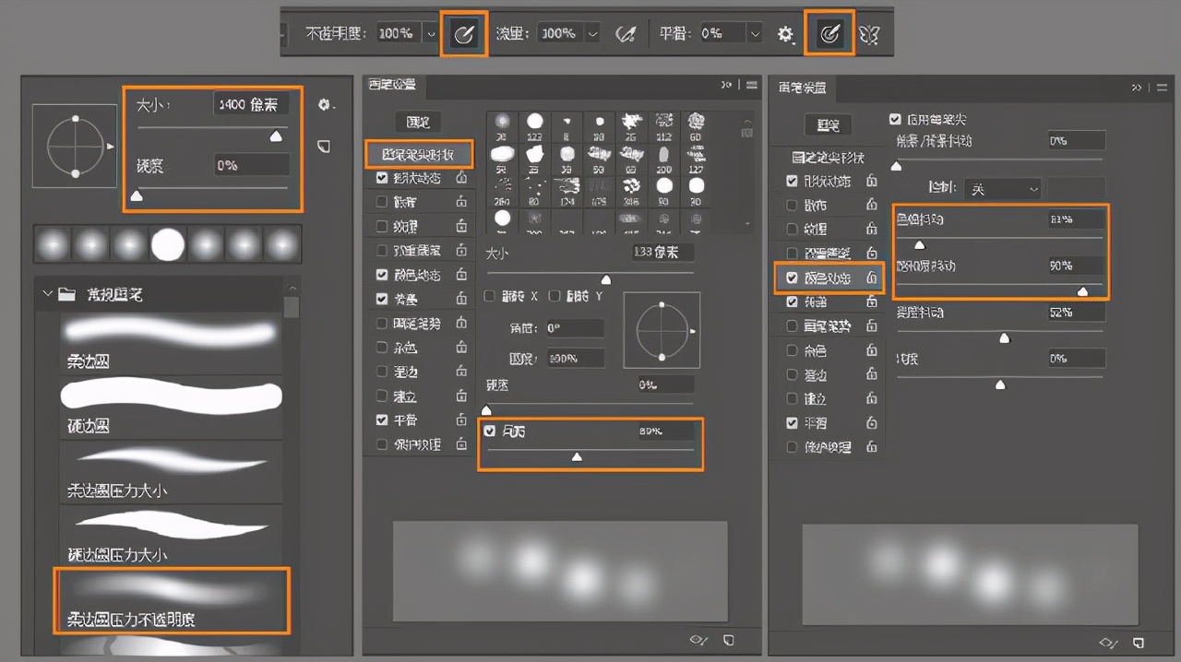Toggle pressure for opacity icon in options bar

click(x=464, y=34)
